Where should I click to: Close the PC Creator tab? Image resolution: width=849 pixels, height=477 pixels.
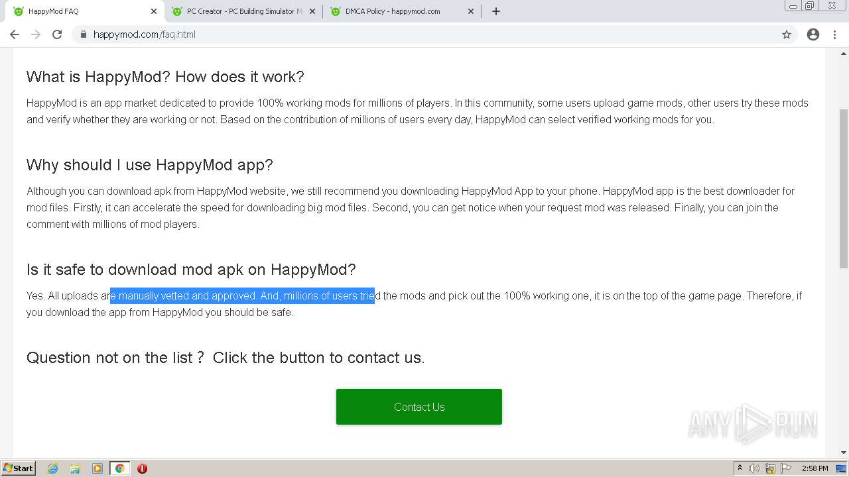tap(312, 11)
